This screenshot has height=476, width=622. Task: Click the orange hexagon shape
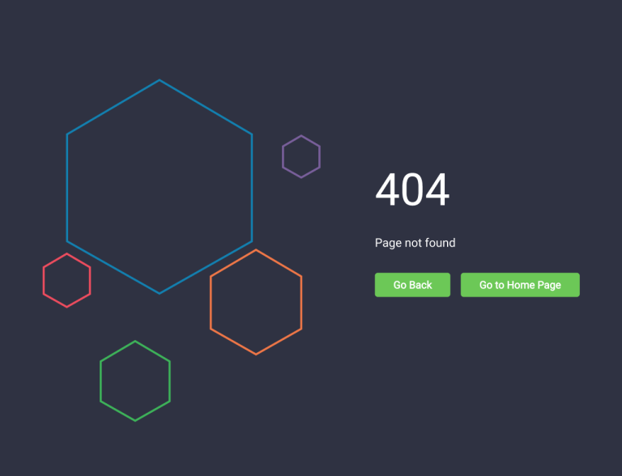pyautogui.click(x=211, y=302)
